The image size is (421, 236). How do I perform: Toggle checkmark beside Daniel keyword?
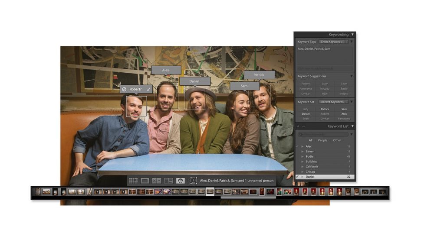tap(297, 177)
